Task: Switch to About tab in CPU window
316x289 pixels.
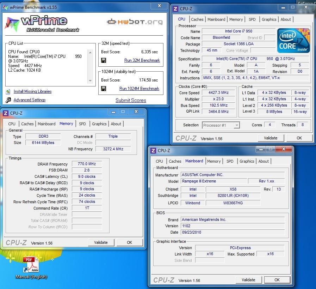Action: pos(286,19)
